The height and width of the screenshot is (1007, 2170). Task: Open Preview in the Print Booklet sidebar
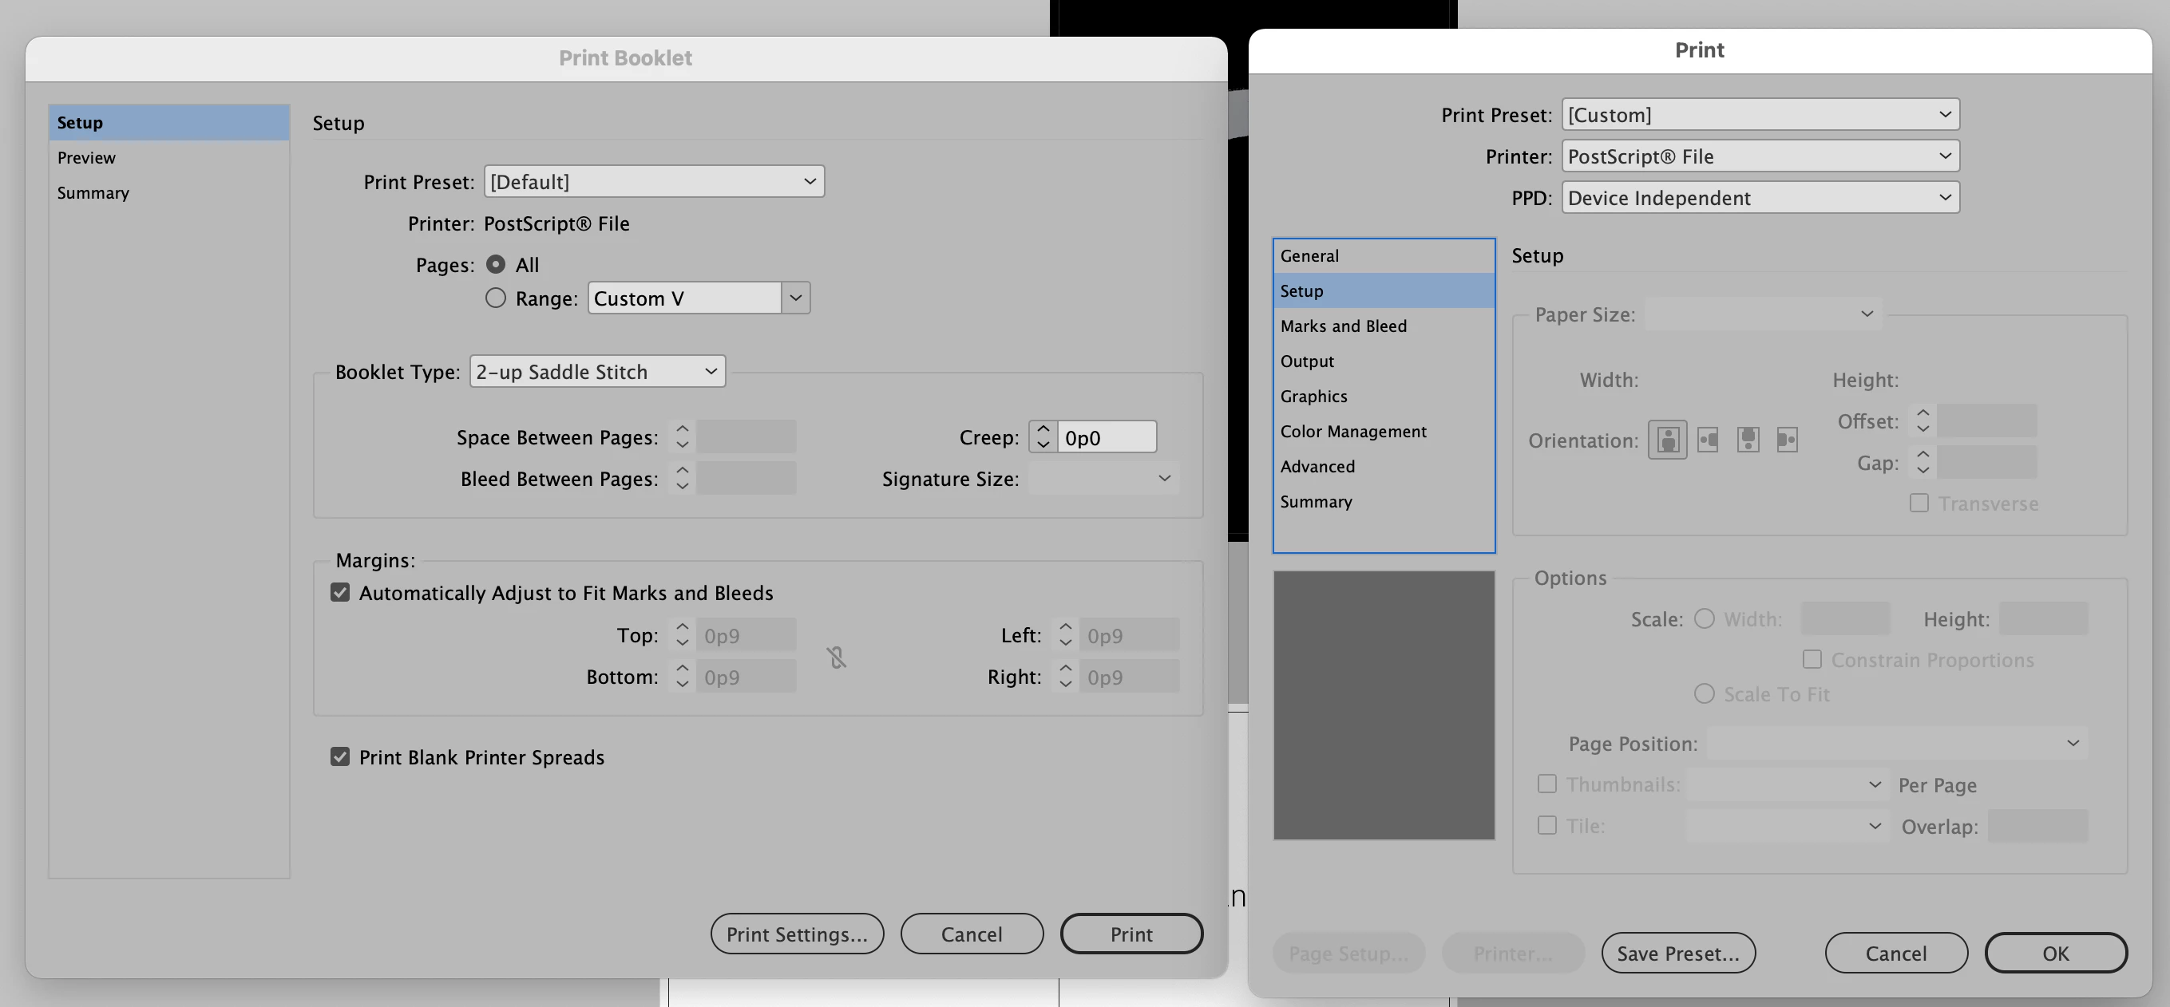click(87, 157)
